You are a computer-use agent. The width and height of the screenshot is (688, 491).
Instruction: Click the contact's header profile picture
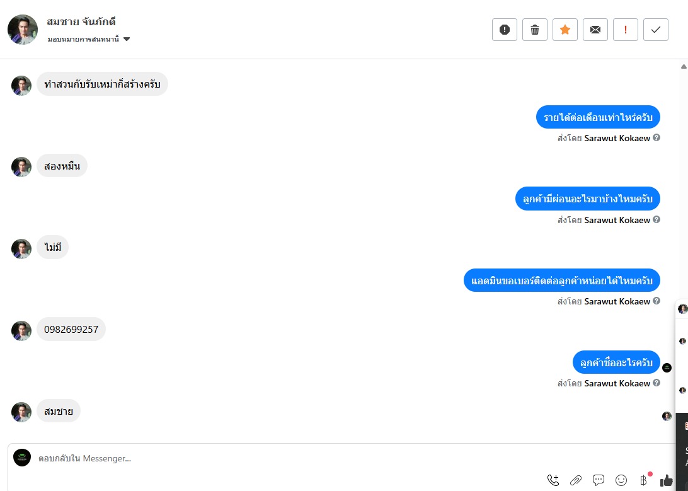point(23,30)
